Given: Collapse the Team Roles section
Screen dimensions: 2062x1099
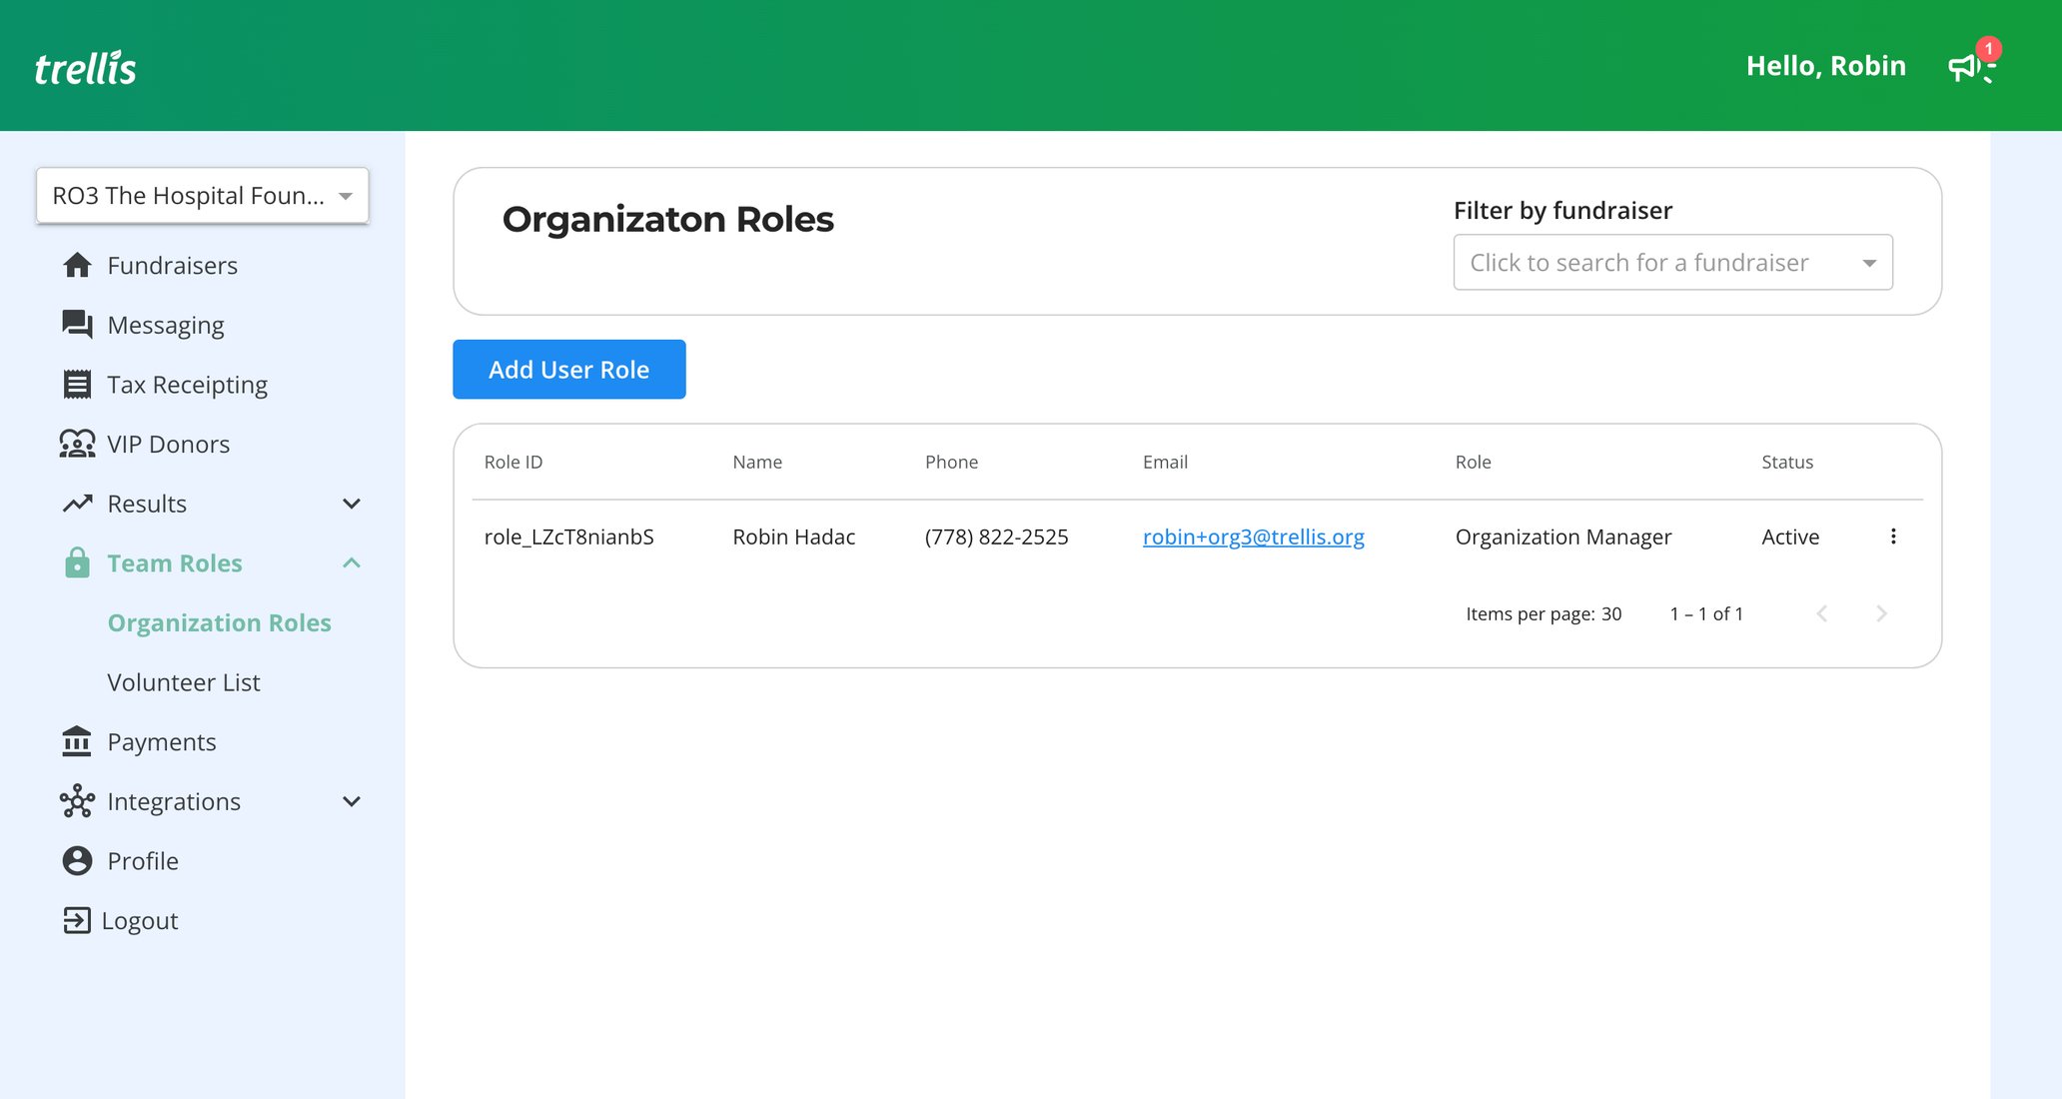Looking at the screenshot, I should (x=351, y=562).
